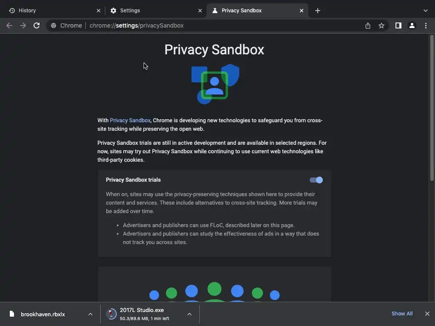Click Show All downloads
435x326 pixels.
pos(402,314)
